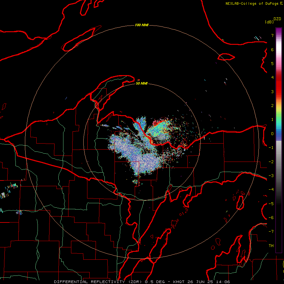The image size is (284, 284).
Task: Select the 0 value on color scale
Action: [x=272, y=134]
